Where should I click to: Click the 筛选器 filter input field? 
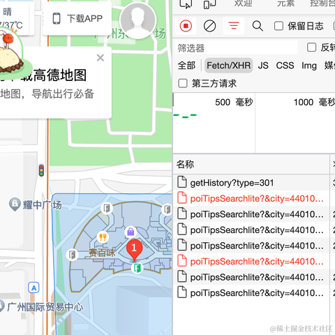[237, 48]
